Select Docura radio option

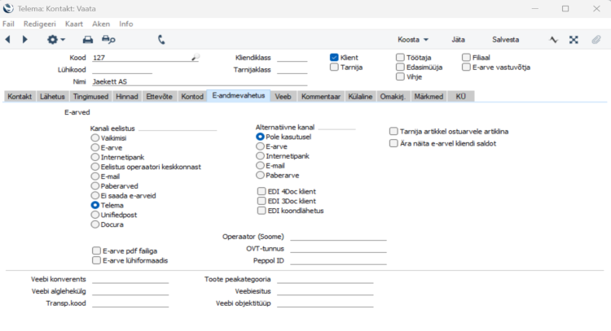95,224
